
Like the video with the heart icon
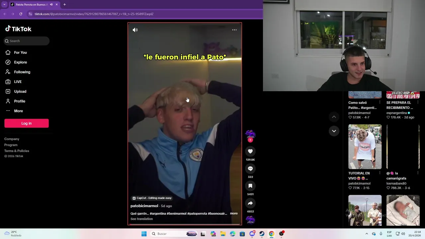pos(250,151)
